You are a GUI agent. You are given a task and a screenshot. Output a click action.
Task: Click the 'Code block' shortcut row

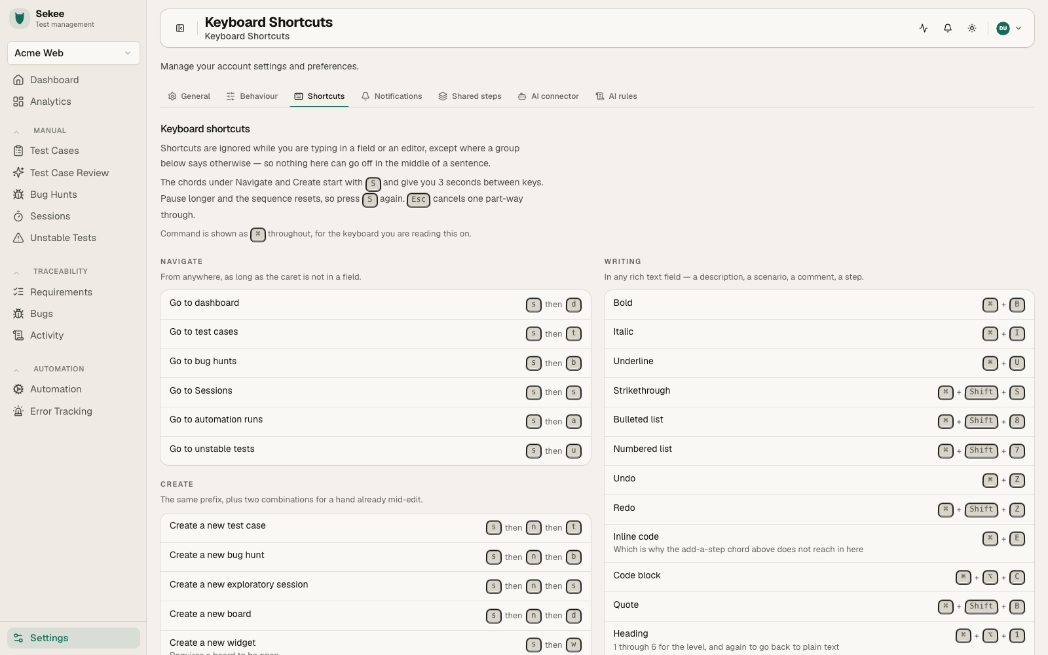point(819,577)
